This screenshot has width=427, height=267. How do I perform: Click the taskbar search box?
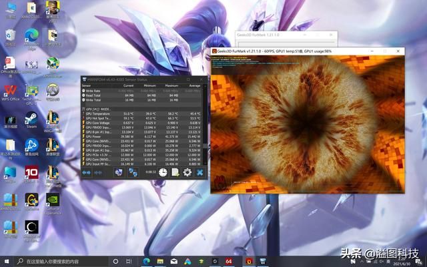tap(61, 262)
